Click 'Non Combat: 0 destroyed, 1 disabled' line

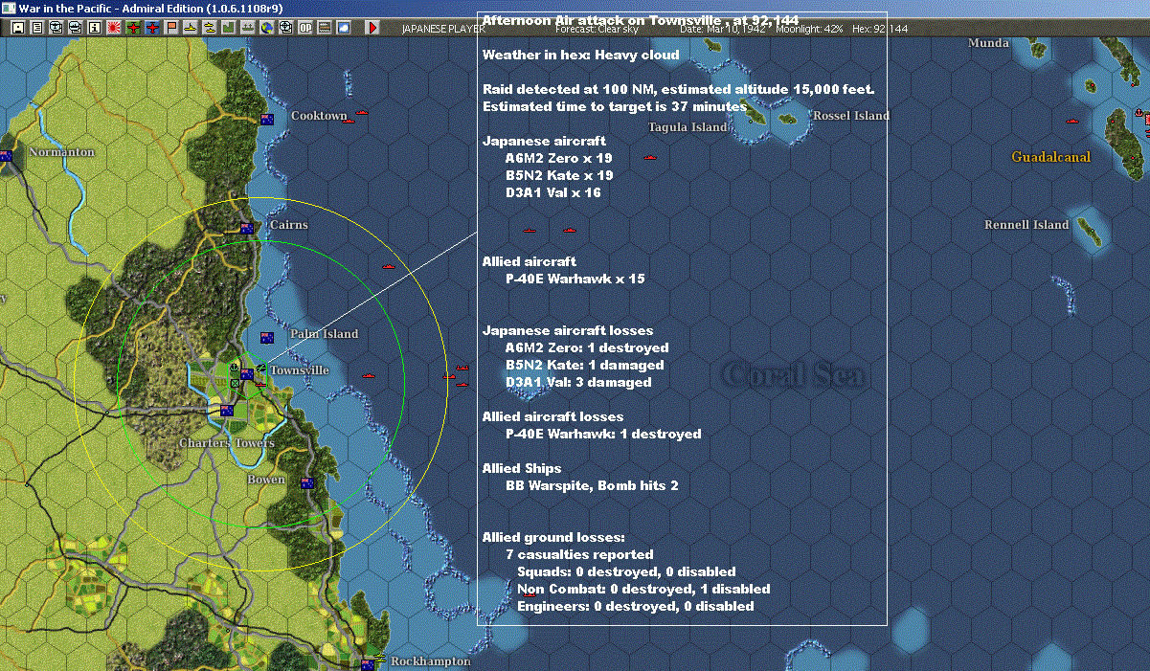pos(643,589)
